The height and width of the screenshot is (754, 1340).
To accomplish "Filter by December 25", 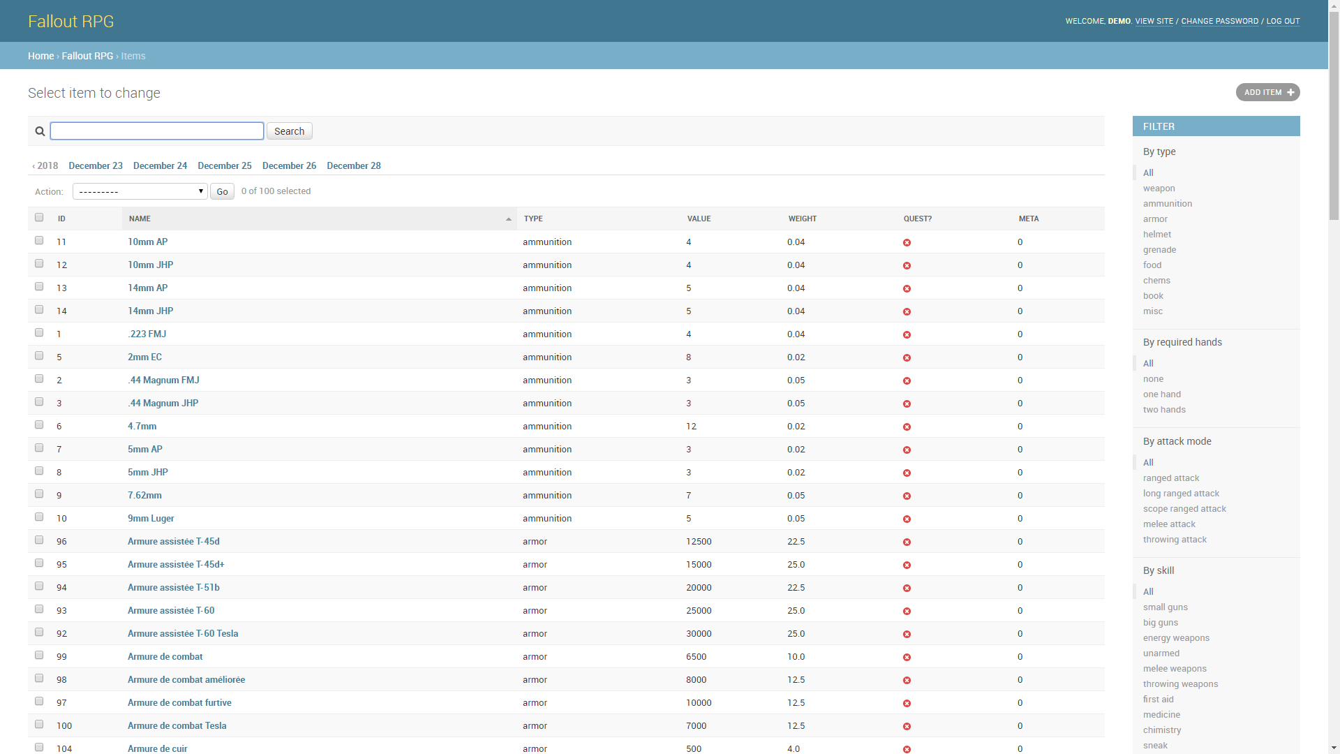I will point(225,166).
